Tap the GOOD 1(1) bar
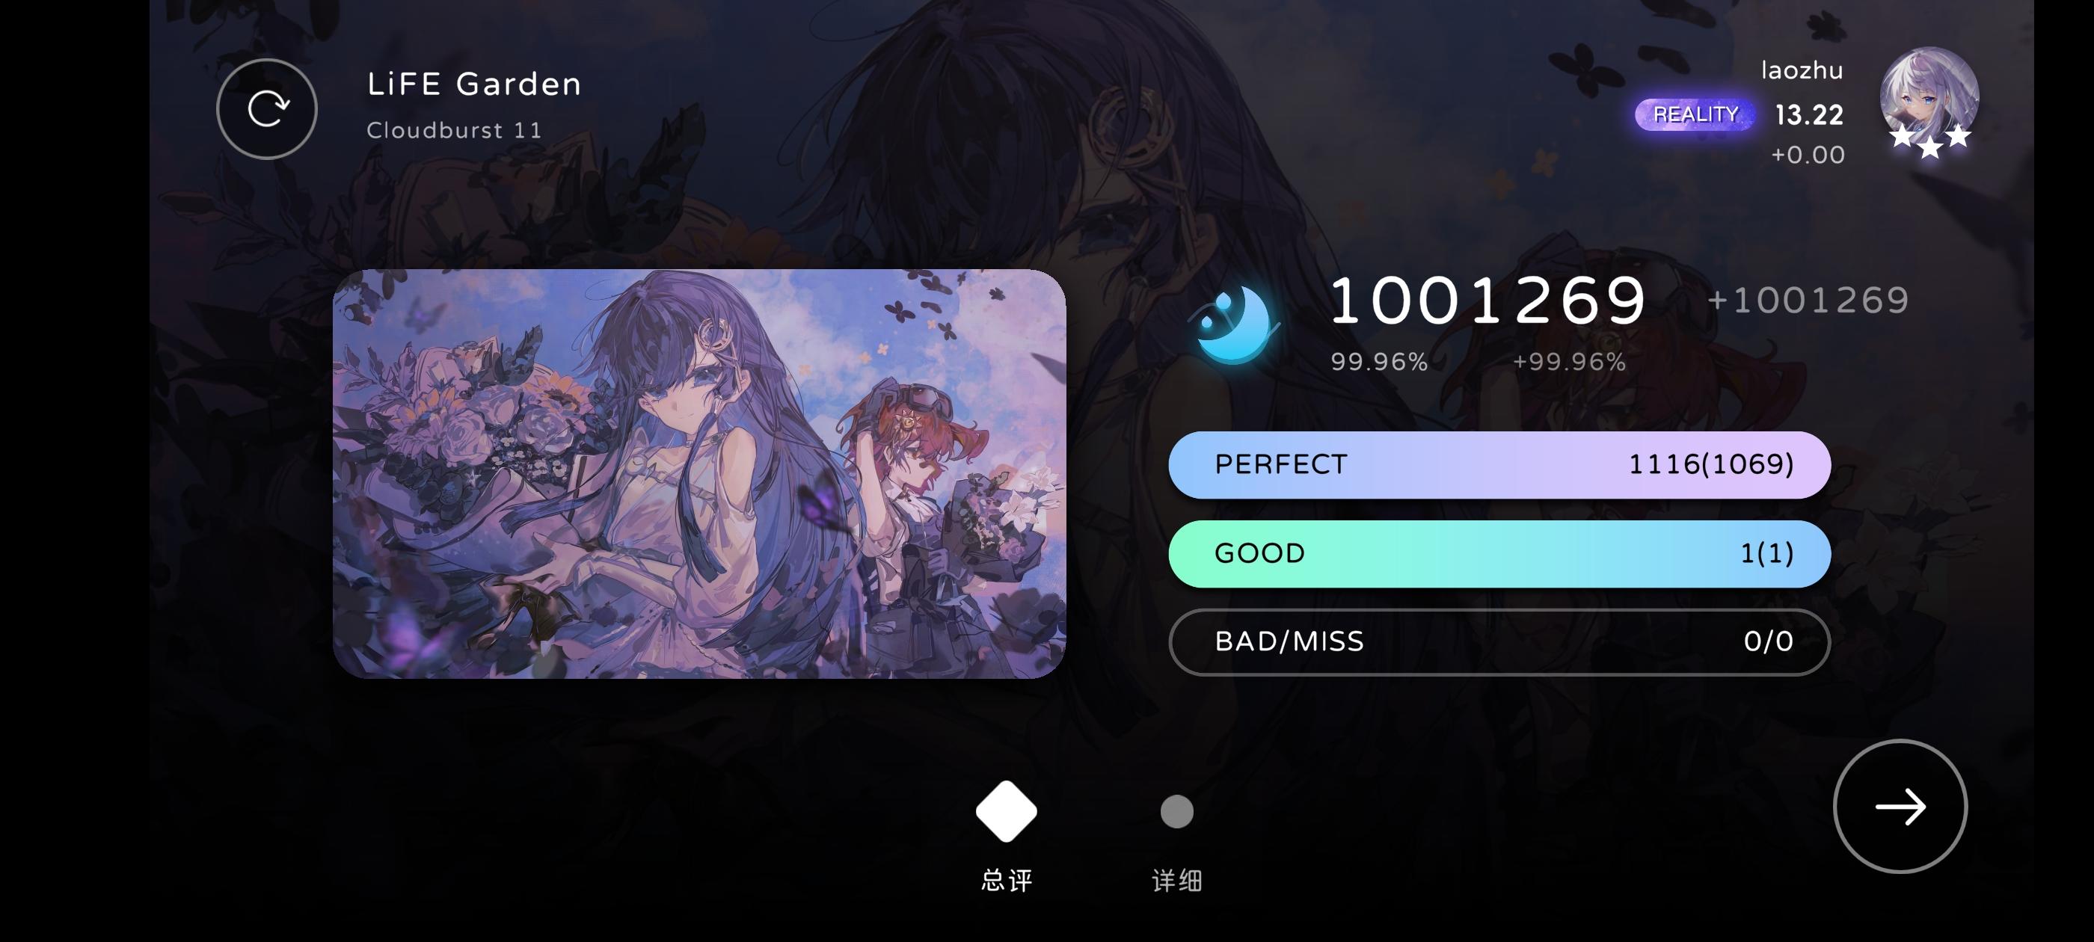This screenshot has width=2094, height=942. (1499, 553)
